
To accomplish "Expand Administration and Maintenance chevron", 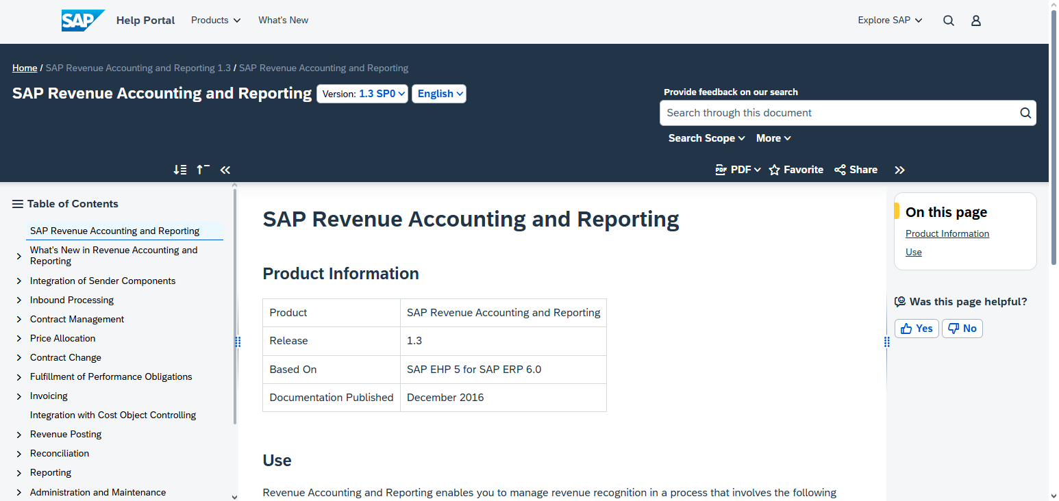I will pos(19,493).
